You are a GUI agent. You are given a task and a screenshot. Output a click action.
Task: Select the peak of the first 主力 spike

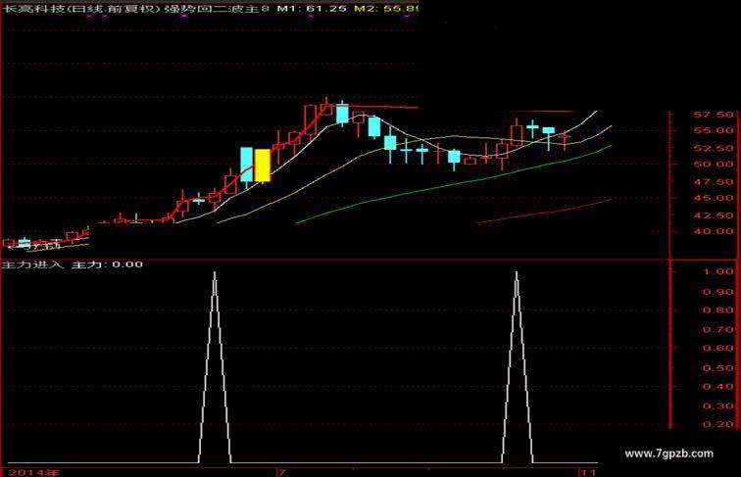coord(215,273)
